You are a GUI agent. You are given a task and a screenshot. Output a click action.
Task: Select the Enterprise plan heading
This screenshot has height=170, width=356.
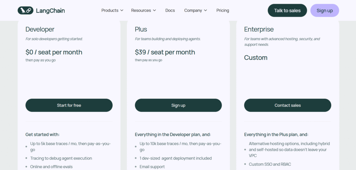tap(259, 29)
